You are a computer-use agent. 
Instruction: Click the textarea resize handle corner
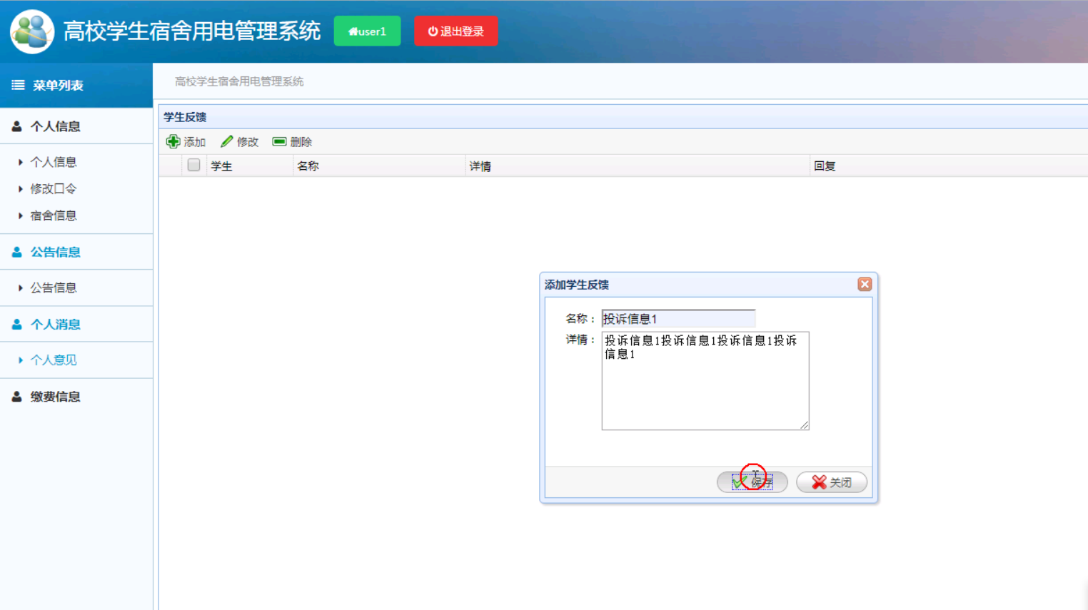tap(805, 425)
